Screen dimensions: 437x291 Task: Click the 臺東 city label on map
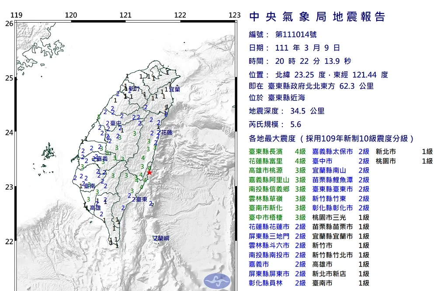[x=142, y=199]
